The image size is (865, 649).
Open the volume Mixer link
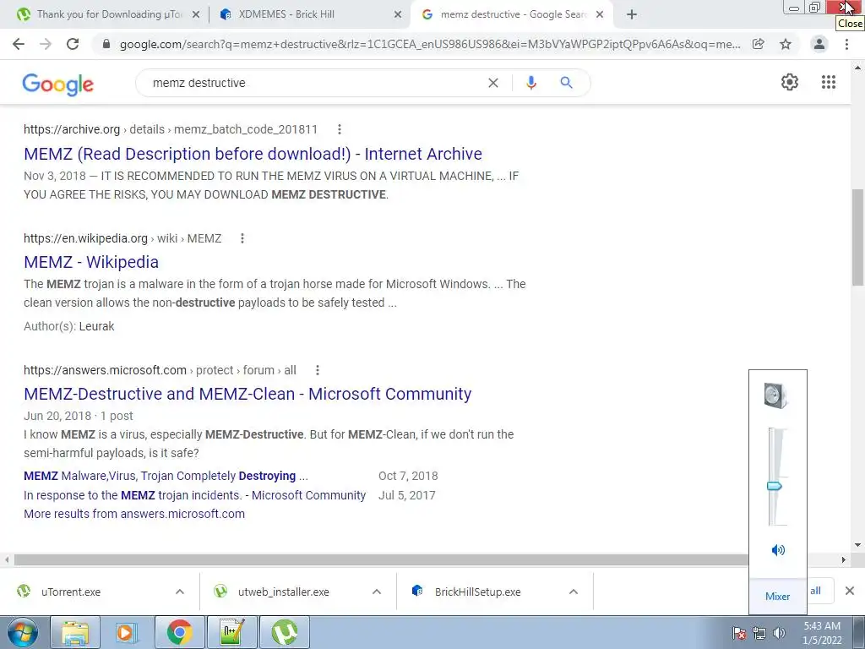777,596
